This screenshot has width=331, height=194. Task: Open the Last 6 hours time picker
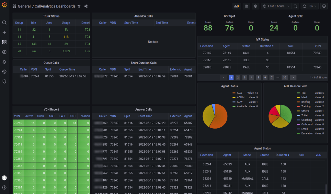[x=276, y=6]
